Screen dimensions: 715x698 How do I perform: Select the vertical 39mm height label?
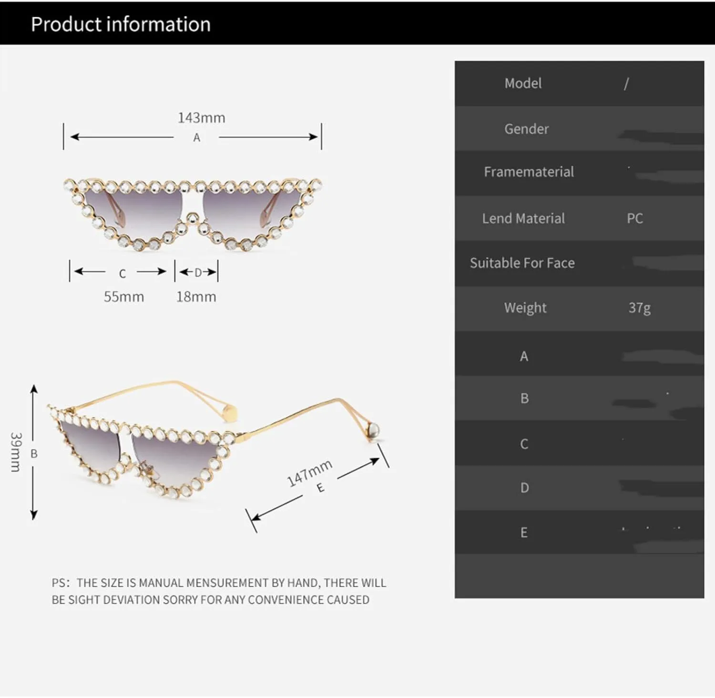click(16, 452)
